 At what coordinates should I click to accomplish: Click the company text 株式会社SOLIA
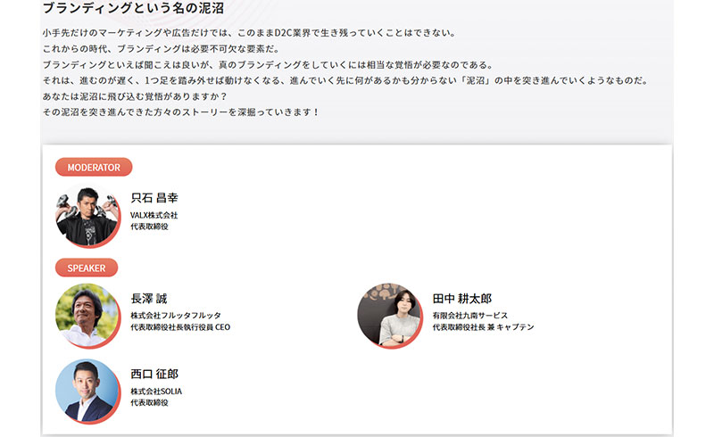coord(156,391)
